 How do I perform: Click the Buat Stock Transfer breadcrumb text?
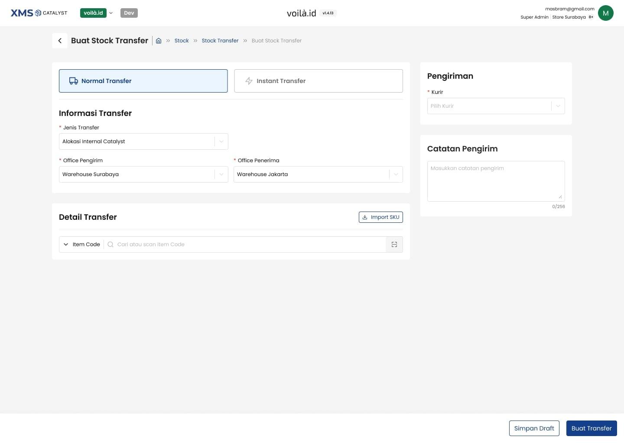point(276,41)
